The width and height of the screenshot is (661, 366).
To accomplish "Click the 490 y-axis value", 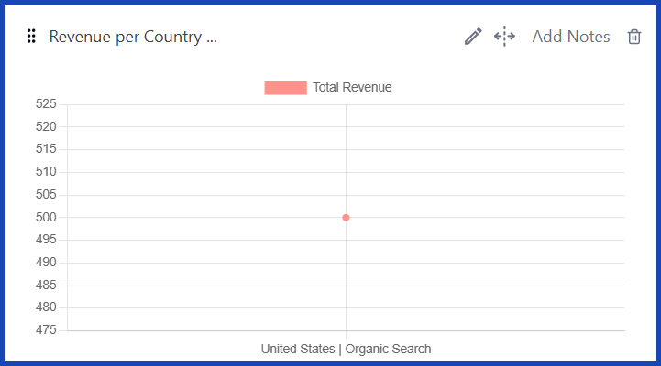I will 46,262.
